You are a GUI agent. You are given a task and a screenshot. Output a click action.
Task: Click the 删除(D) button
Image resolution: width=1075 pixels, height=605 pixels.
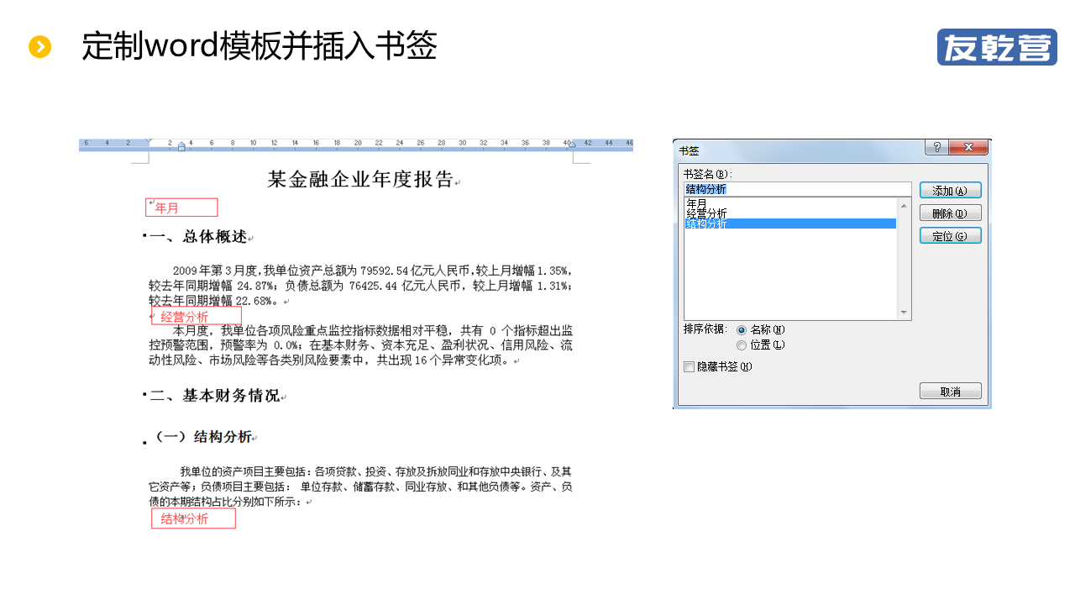tap(951, 213)
